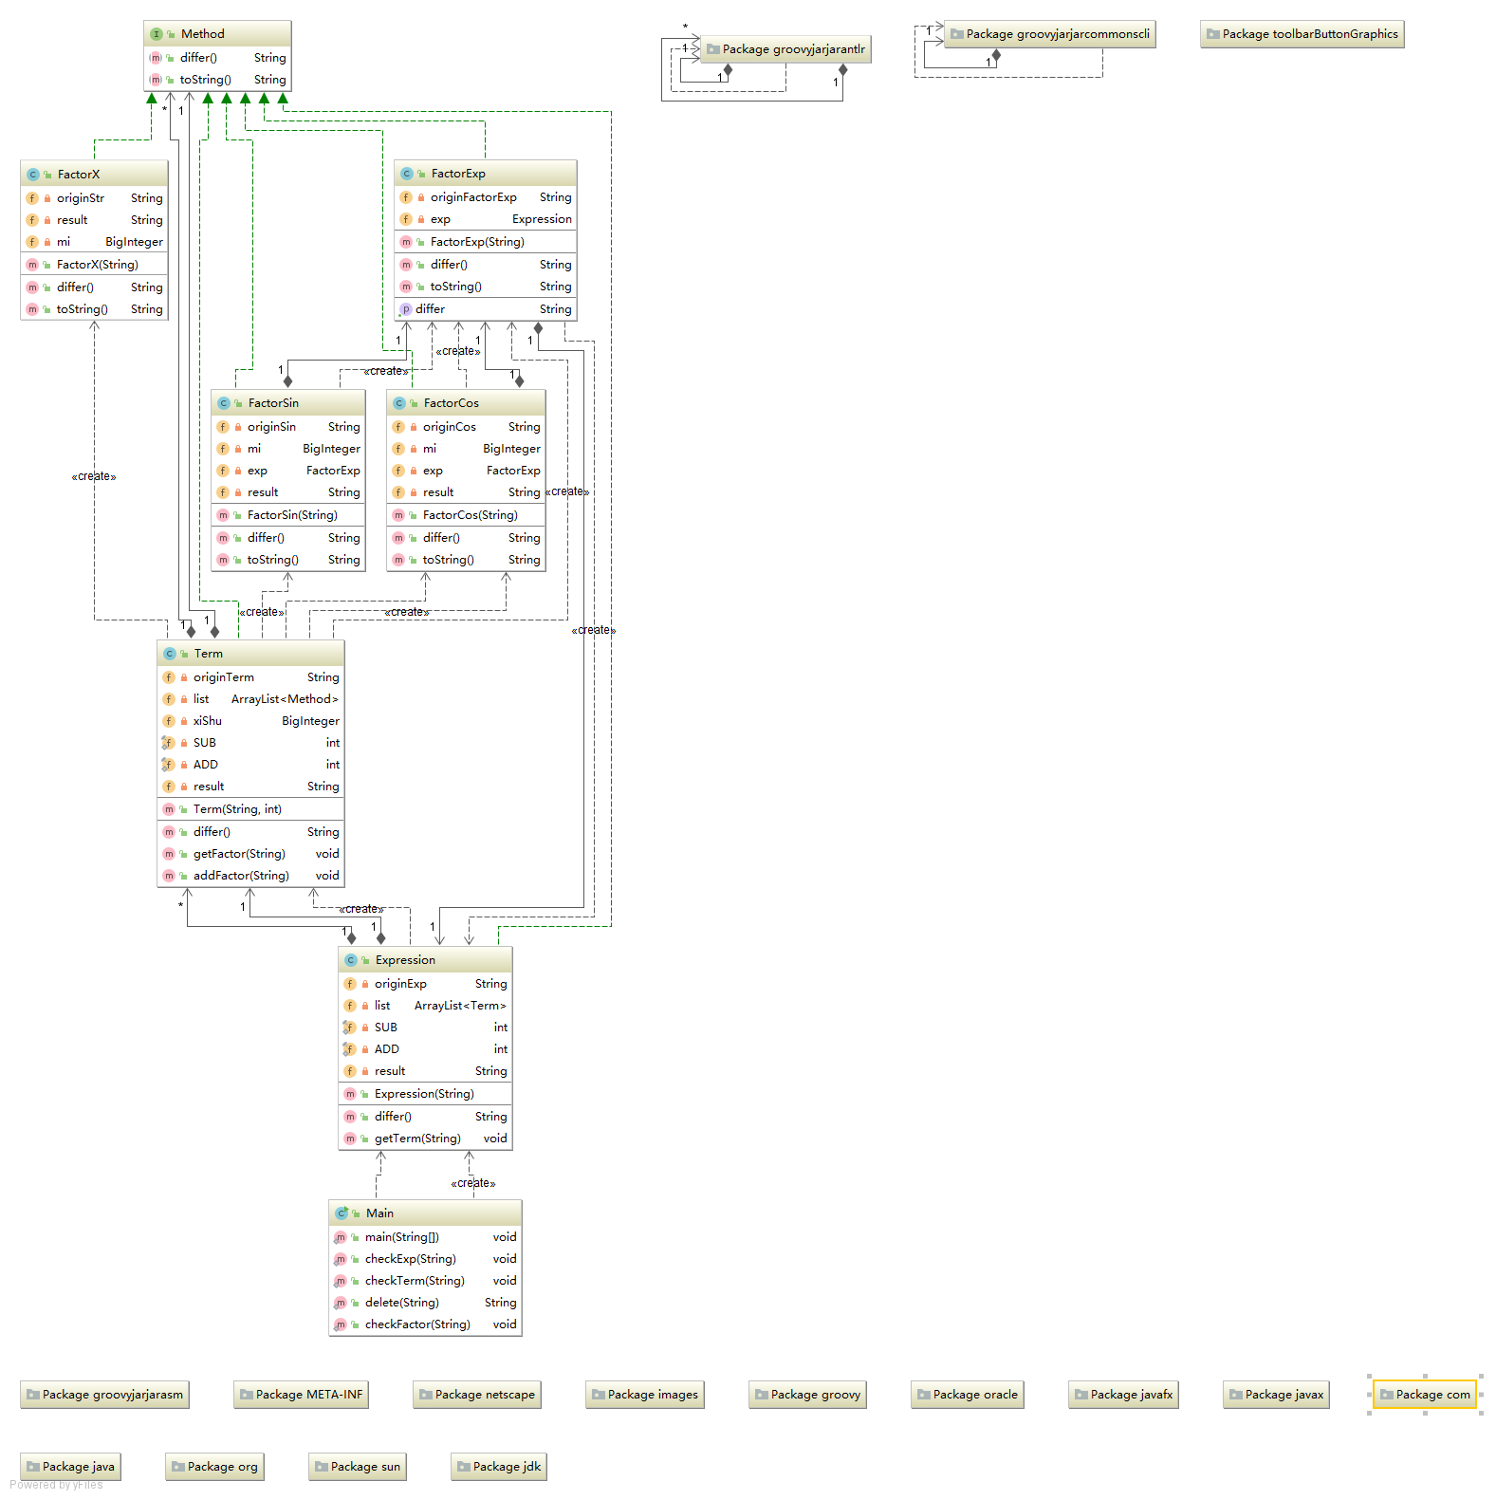Click the class icon next to FactorCos

pos(399,403)
